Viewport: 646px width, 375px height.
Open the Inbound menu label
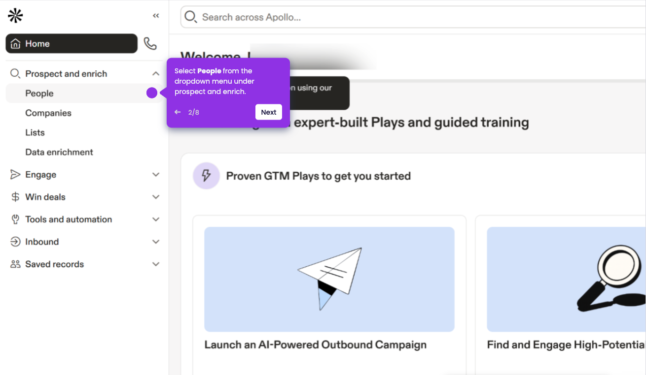pyautogui.click(x=42, y=242)
